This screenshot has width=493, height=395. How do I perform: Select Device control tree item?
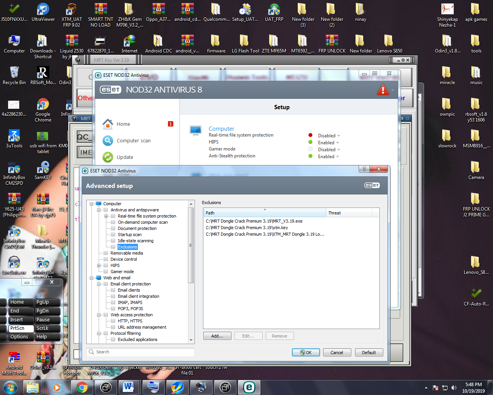pos(124,259)
